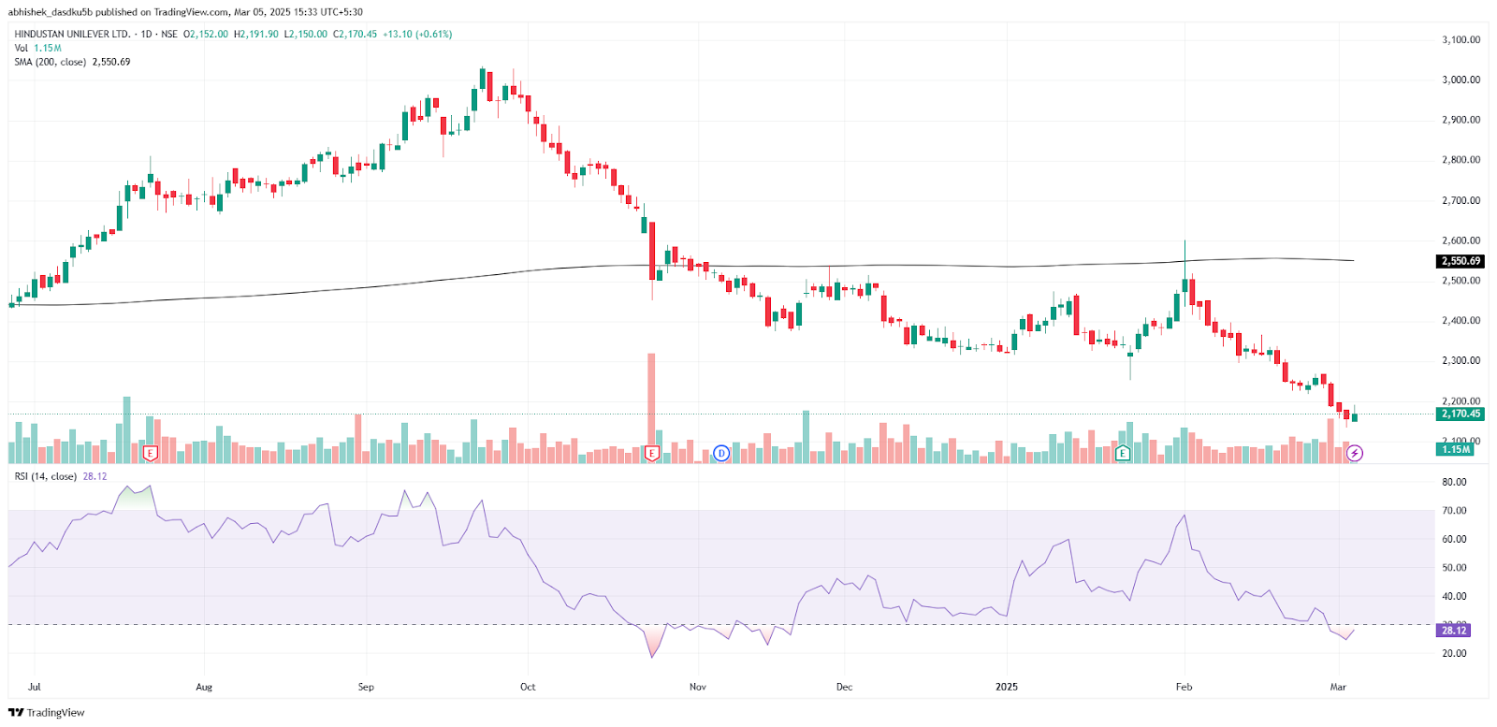Click the RSI legend value 28.12
The height and width of the screenshot is (727, 1497).
(94, 476)
